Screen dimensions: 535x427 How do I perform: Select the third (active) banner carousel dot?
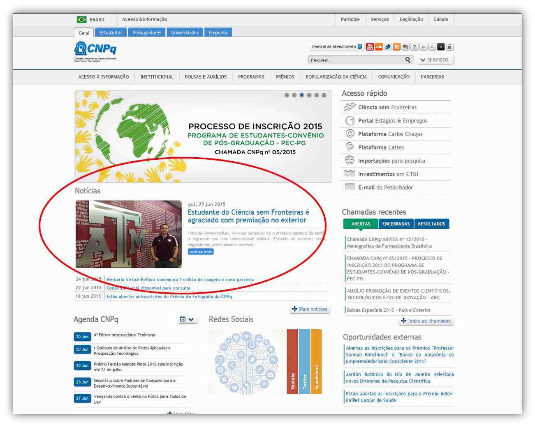[x=301, y=95]
